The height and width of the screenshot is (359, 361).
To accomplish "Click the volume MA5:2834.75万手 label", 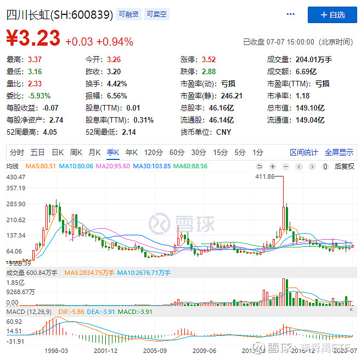I will coord(89,273).
